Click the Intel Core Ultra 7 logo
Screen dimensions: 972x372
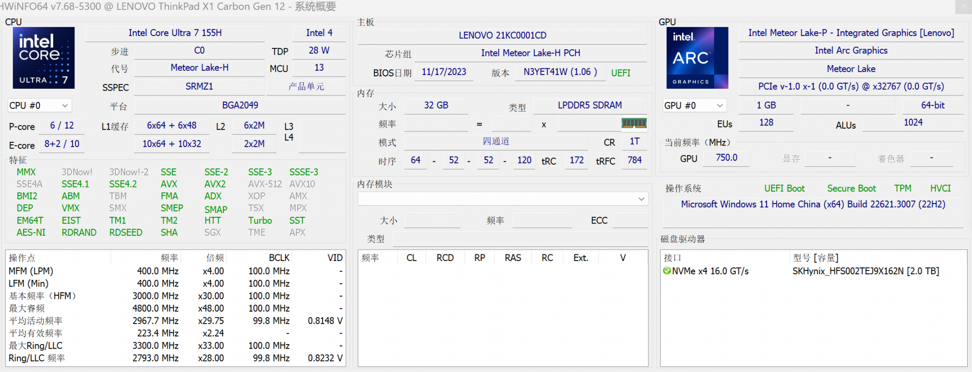coord(44,58)
